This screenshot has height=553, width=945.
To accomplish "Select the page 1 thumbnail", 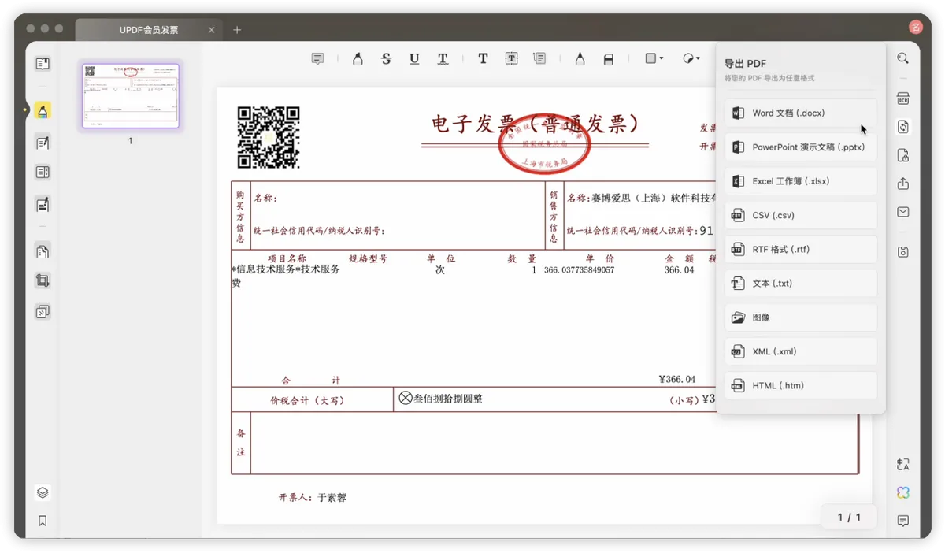I will coord(131,96).
